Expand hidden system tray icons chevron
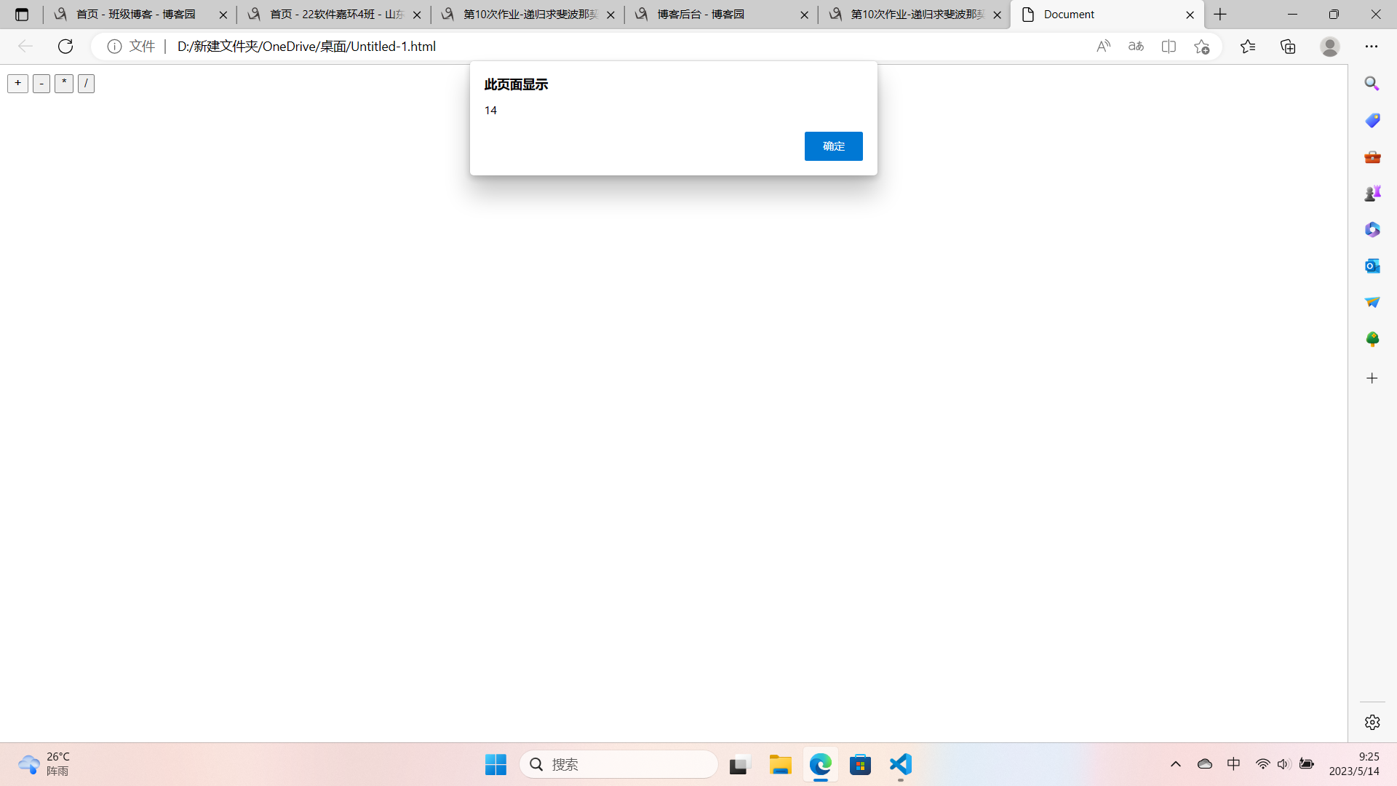Image resolution: width=1397 pixels, height=786 pixels. click(x=1176, y=764)
